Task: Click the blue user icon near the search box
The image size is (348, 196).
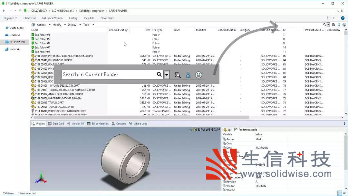Action: point(339,24)
